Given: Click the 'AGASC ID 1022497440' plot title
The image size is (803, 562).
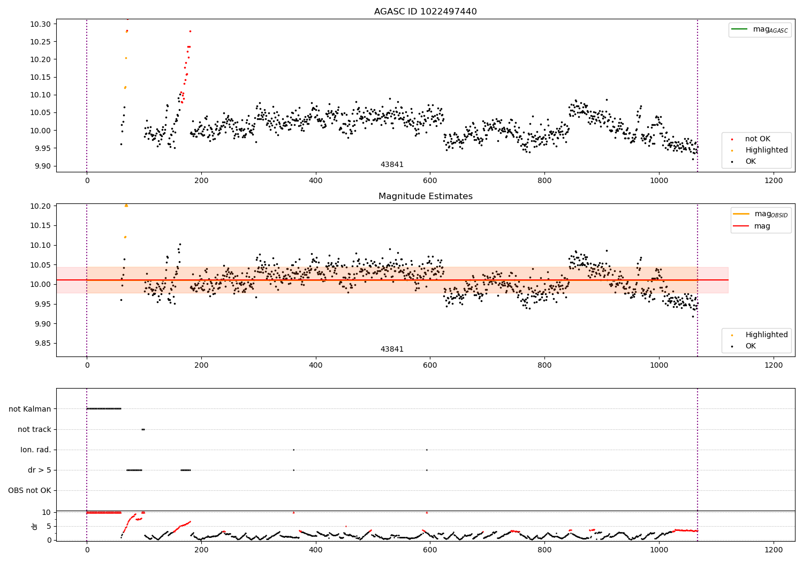Looking at the screenshot, I should pyautogui.click(x=425, y=12).
